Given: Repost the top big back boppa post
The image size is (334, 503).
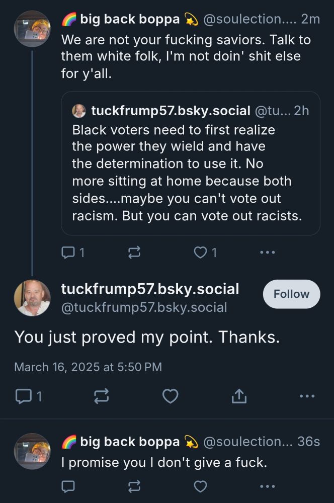Looking at the screenshot, I should click(134, 253).
